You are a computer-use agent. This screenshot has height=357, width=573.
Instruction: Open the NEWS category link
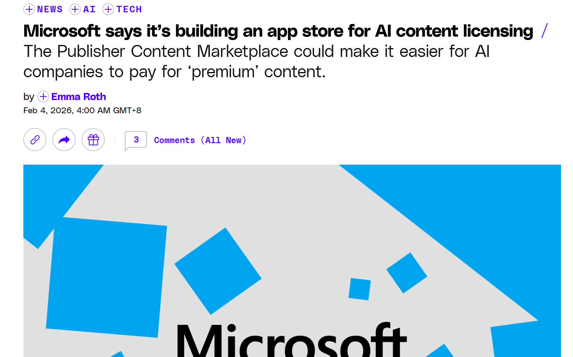(x=50, y=9)
